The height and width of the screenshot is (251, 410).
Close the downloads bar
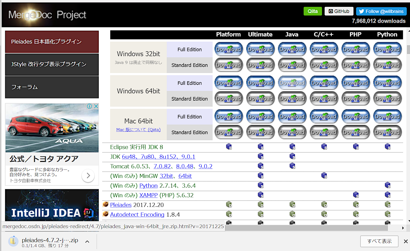coord(406,241)
